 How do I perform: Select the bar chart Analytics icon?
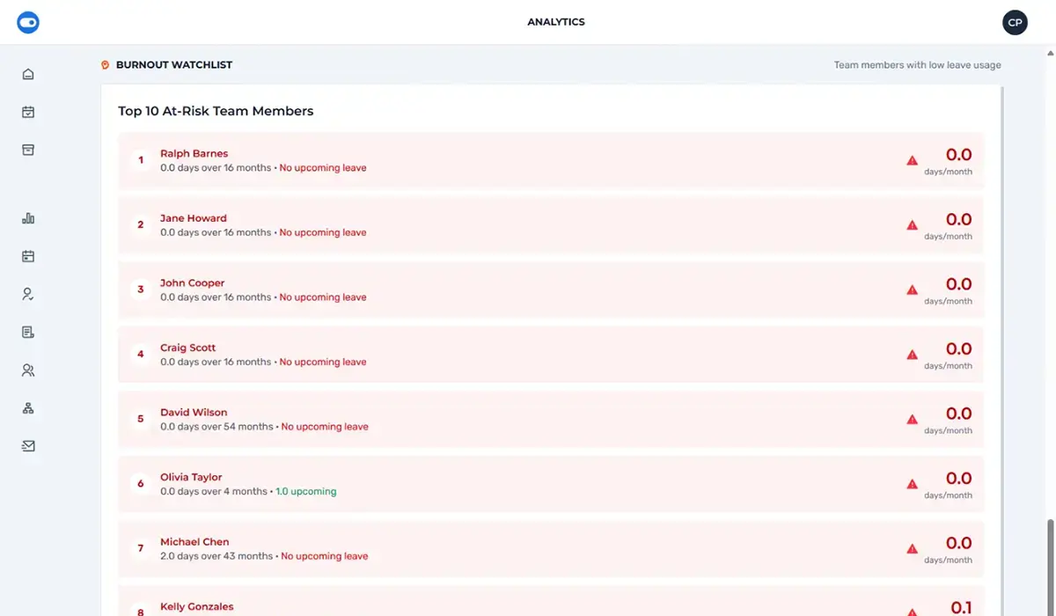pos(27,217)
